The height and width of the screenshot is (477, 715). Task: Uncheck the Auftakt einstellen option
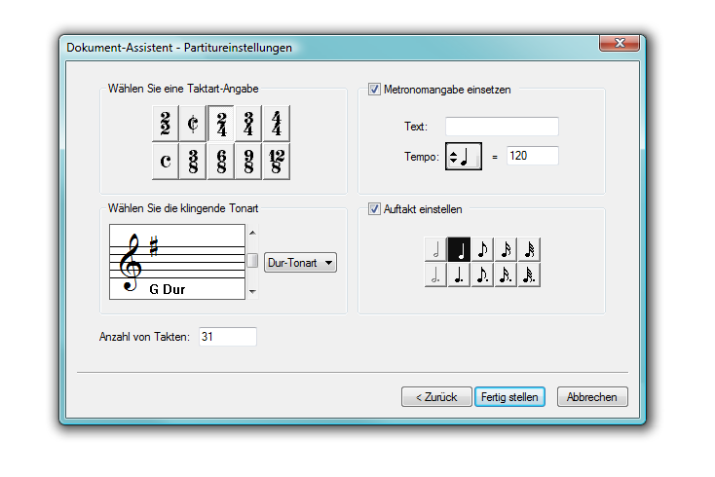(x=375, y=209)
